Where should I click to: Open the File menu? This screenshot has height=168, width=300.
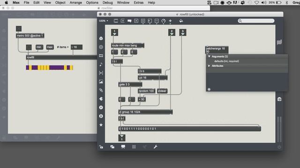point(26,2)
